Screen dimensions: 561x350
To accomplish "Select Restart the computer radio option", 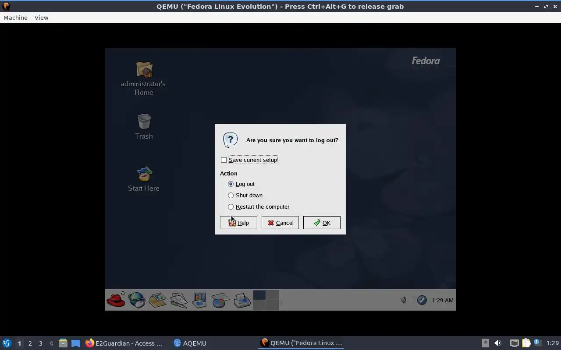I will pyautogui.click(x=231, y=207).
